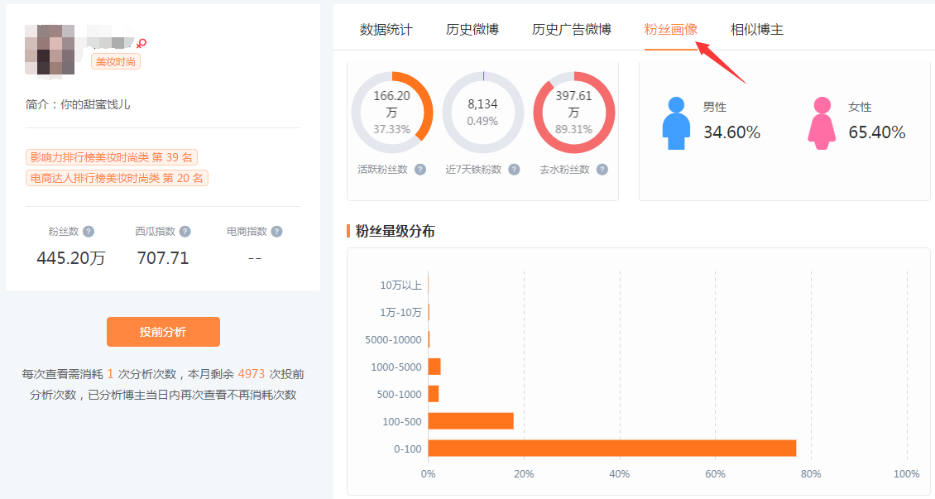Open the tooltip for 近7天铁粉数
The height and width of the screenshot is (499, 935).
click(x=514, y=169)
